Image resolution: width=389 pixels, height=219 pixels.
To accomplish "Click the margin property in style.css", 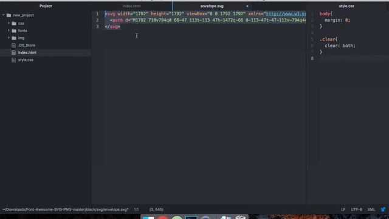I will 332,20.
